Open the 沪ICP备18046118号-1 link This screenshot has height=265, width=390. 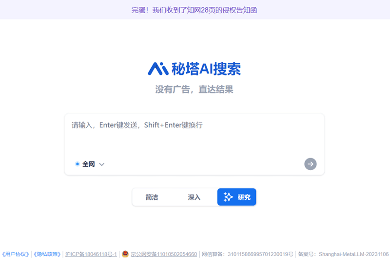click(x=91, y=254)
